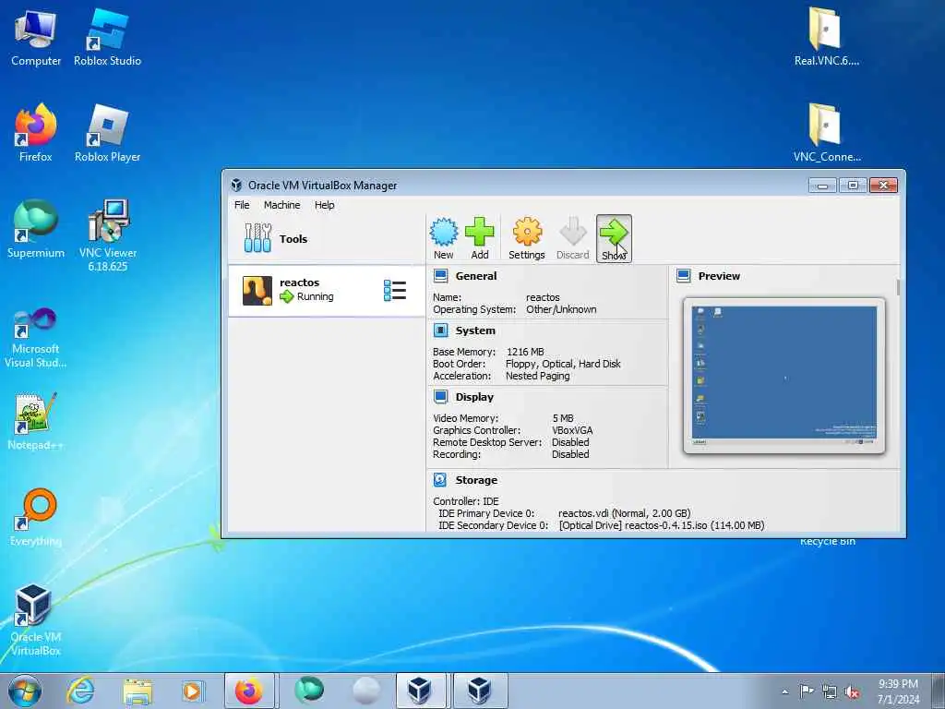This screenshot has height=709, width=945.
Task: Click the Acceleration value Nested Paging
Action: coord(538,376)
